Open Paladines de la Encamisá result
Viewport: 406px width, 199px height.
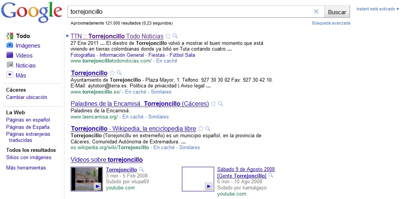click(140, 104)
